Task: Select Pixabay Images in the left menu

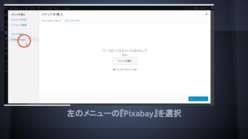Action: tap(18, 40)
